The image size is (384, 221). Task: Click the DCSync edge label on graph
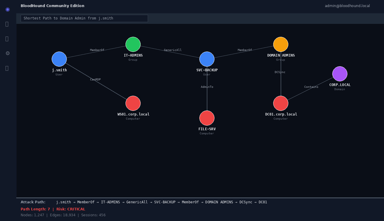tap(280, 72)
